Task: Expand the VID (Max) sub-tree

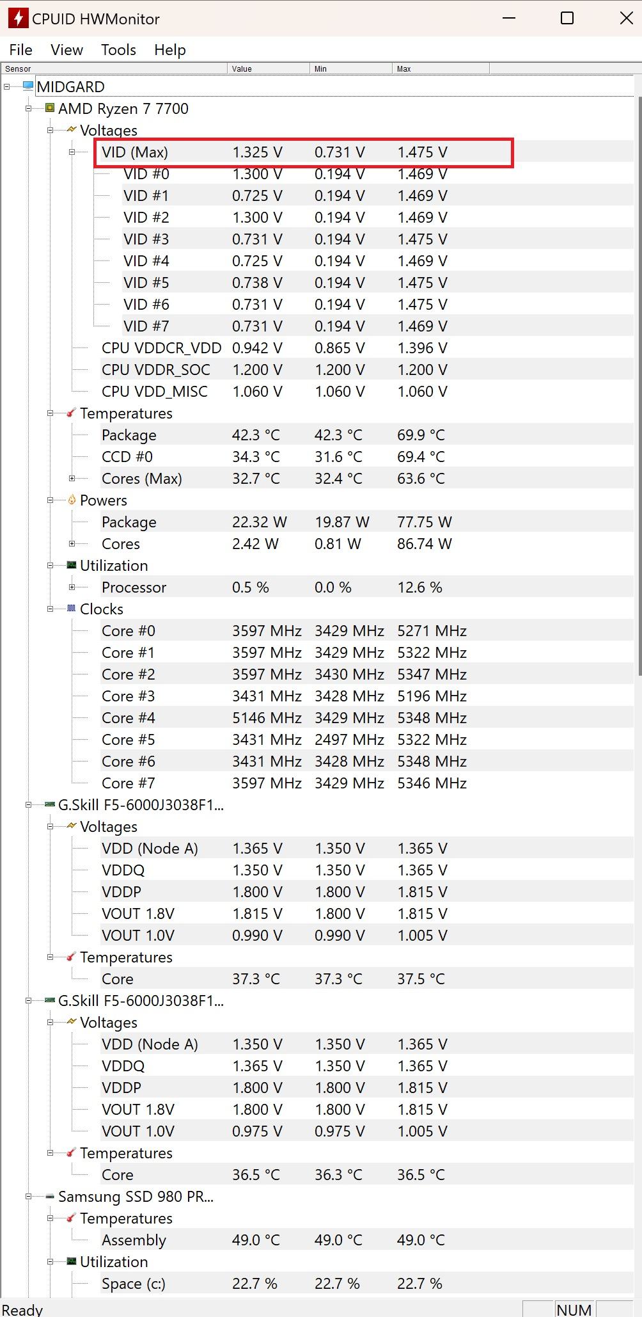Action: 72,152
